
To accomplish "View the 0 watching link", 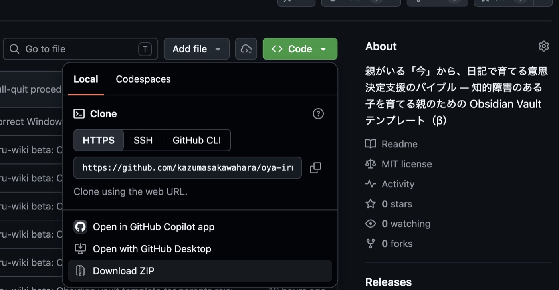I will click(406, 224).
